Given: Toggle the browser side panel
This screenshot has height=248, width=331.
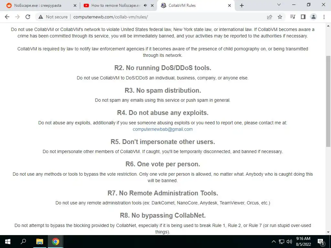Looking at the screenshot, I should (x=303, y=17).
